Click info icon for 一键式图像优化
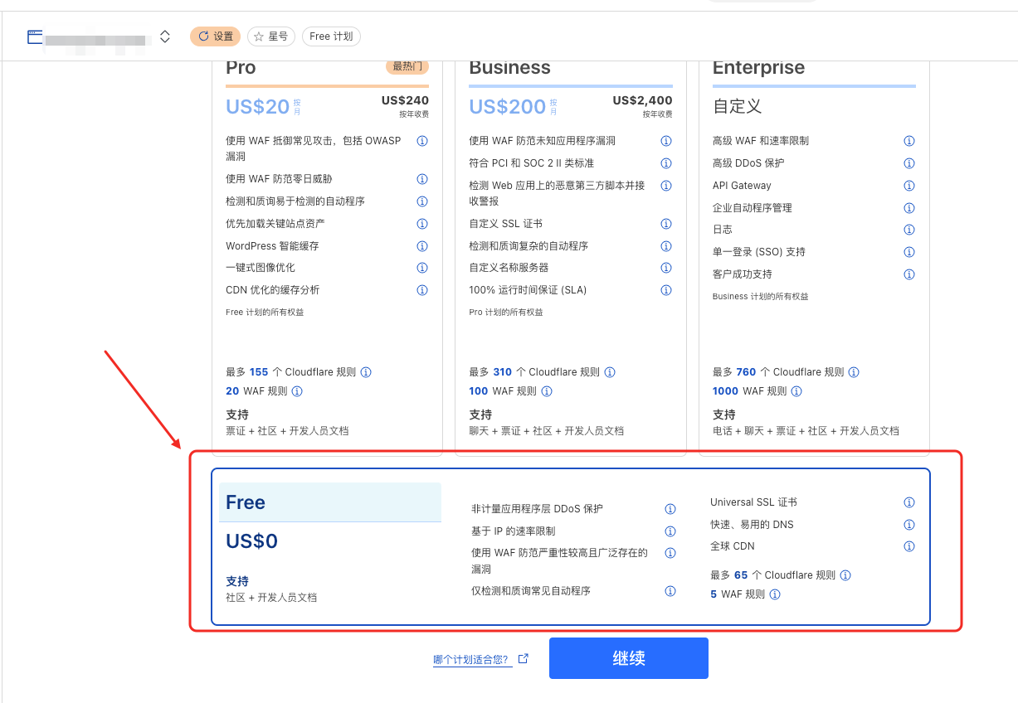 422,268
